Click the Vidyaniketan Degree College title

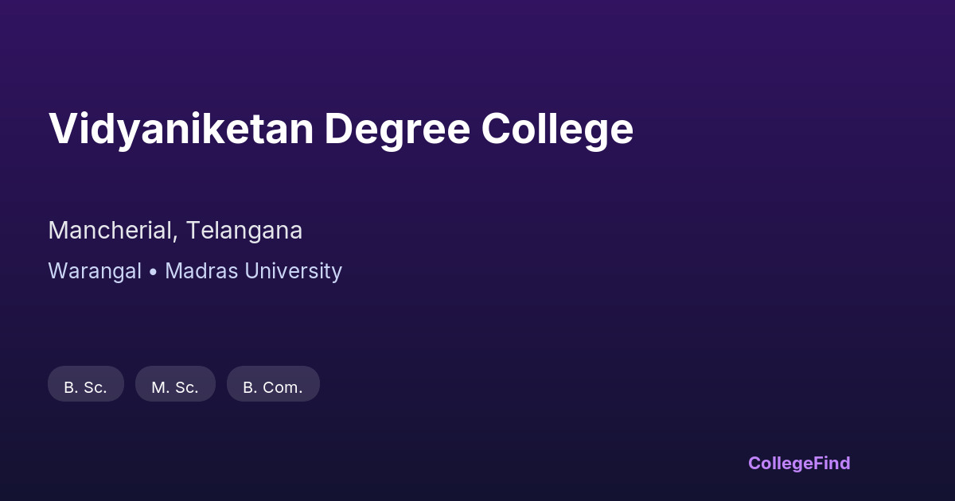point(341,129)
